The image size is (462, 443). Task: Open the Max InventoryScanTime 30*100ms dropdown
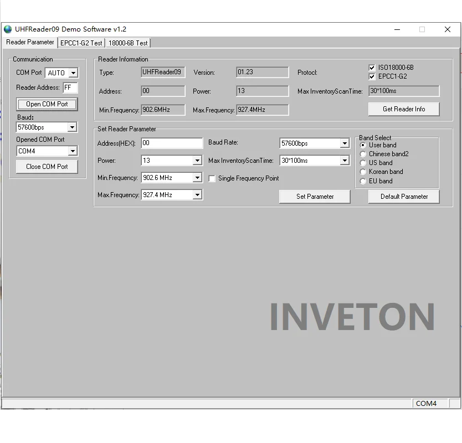345,161
